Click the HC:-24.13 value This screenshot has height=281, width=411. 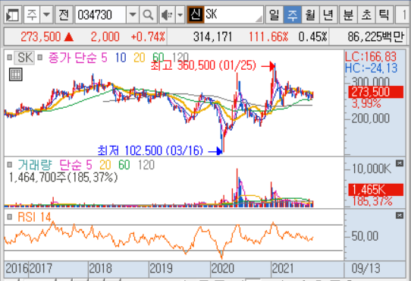(x=371, y=68)
